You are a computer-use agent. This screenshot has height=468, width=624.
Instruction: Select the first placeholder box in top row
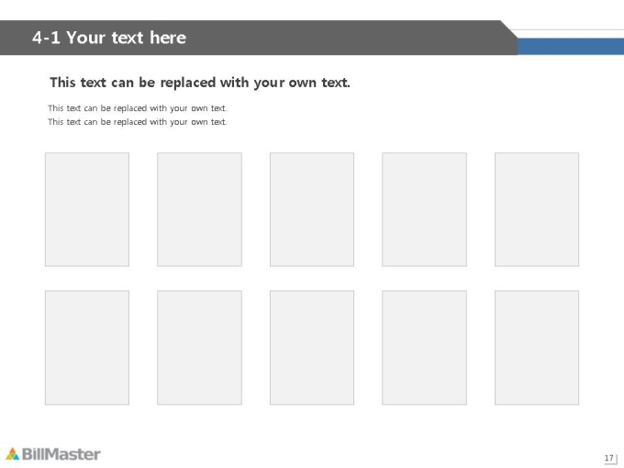tap(87, 209)
